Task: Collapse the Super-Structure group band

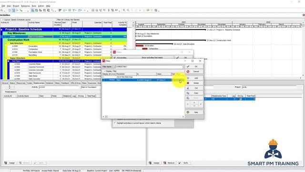Action: click(6, 58)
